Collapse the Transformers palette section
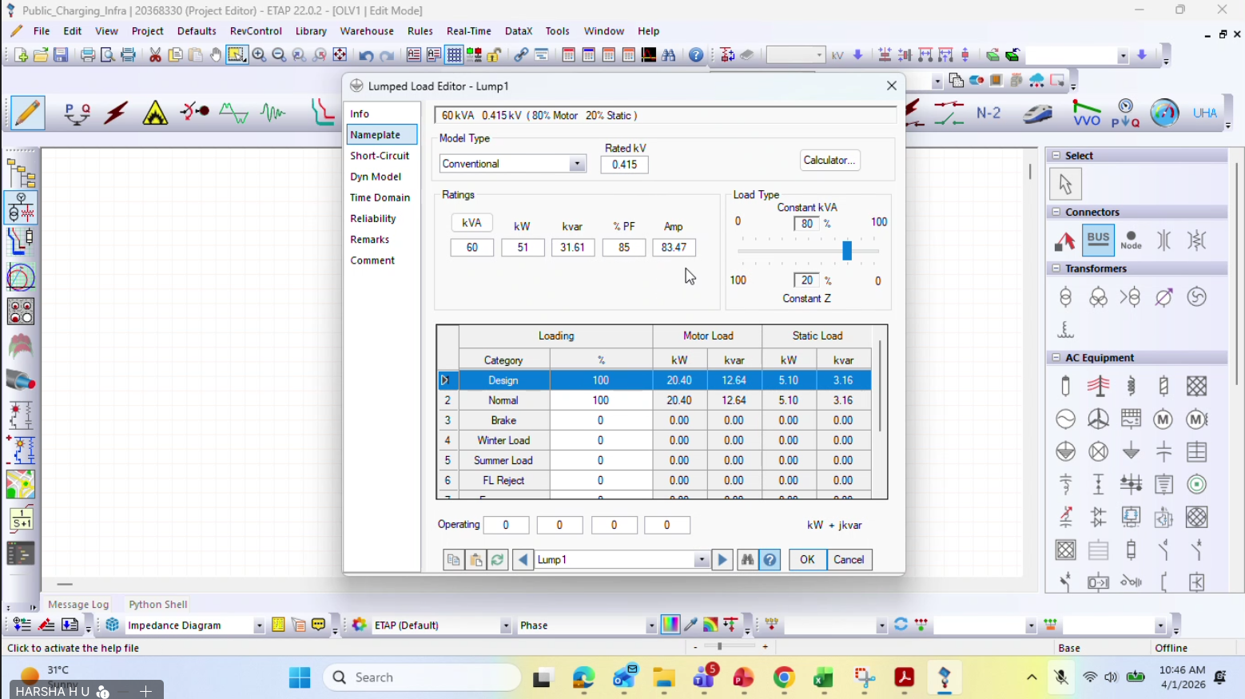The height and width of the screenshot is (699, 1245). [x=1056, y=269]
